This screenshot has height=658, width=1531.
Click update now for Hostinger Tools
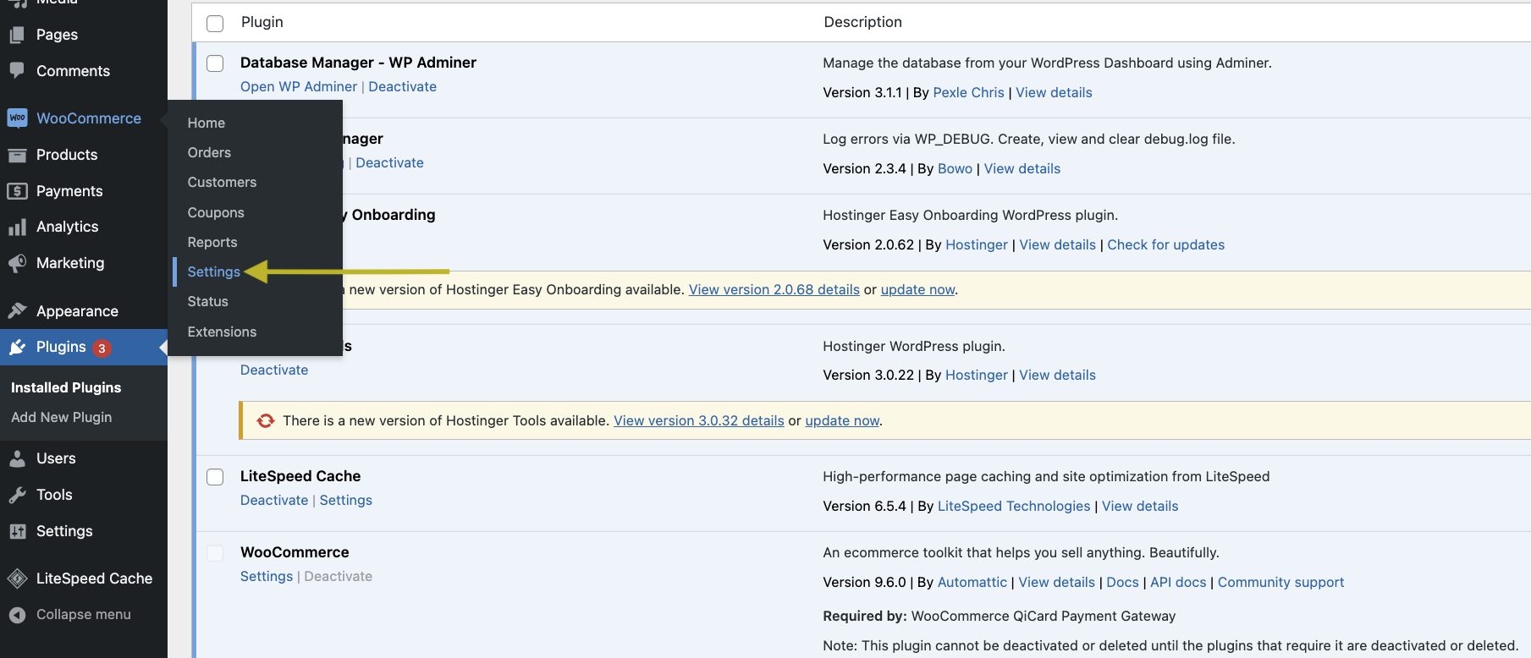tap(842, 420)
